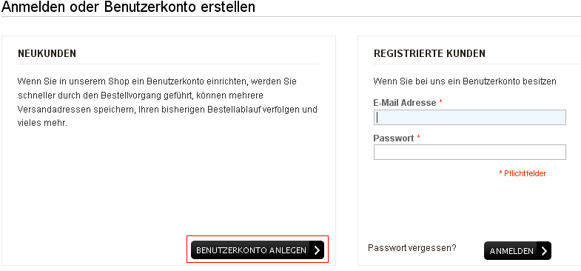
Task: Click the divider line under NEUKUNDEN heading
Action: tap(169, 64)
